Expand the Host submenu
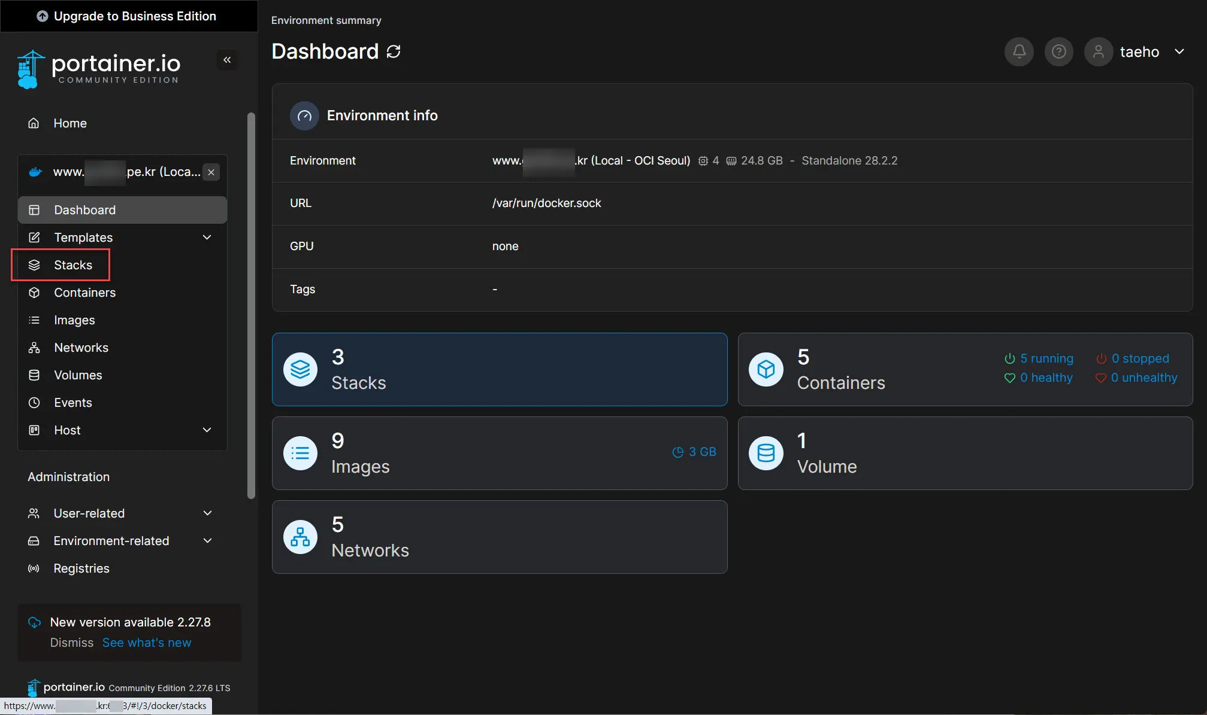 (x=207, y=430)
